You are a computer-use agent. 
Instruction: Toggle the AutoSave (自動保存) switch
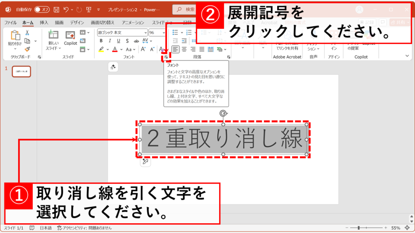(42, 9)
